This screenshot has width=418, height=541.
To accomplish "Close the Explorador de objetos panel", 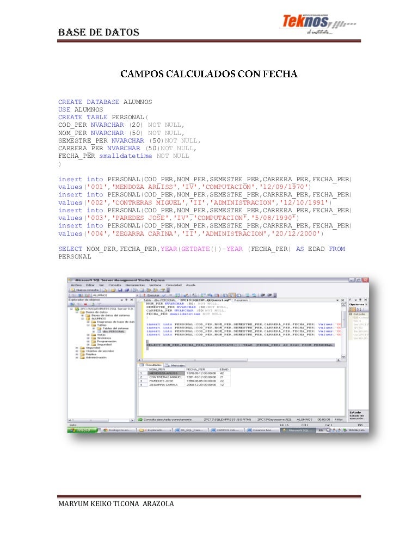I will (x=132, y=300).
